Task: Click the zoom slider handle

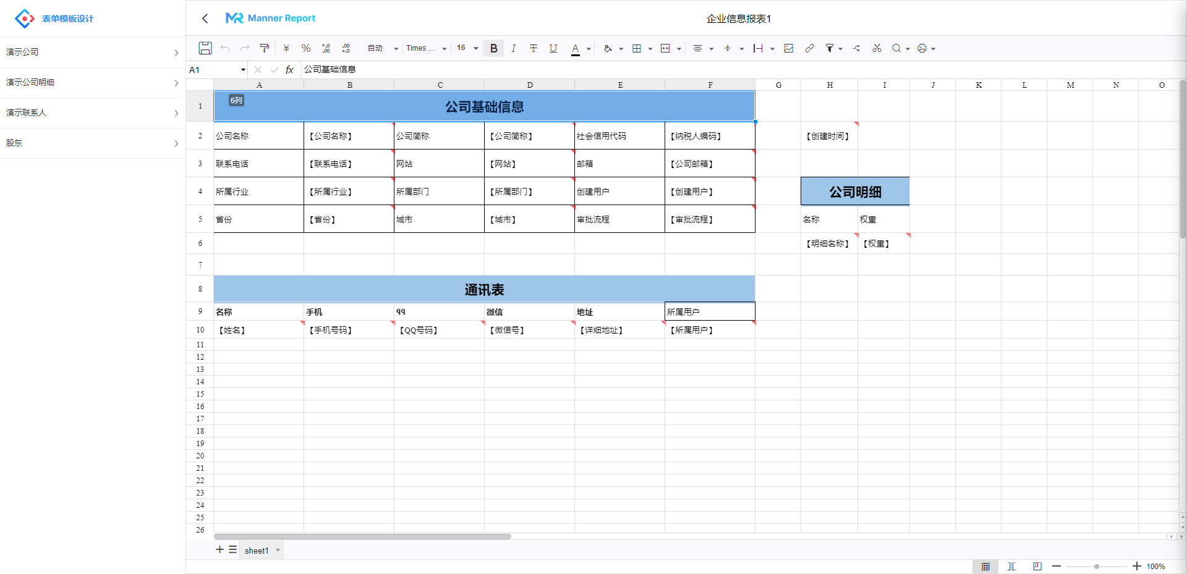Action: pyautogui.click(x=1097, y=567)
